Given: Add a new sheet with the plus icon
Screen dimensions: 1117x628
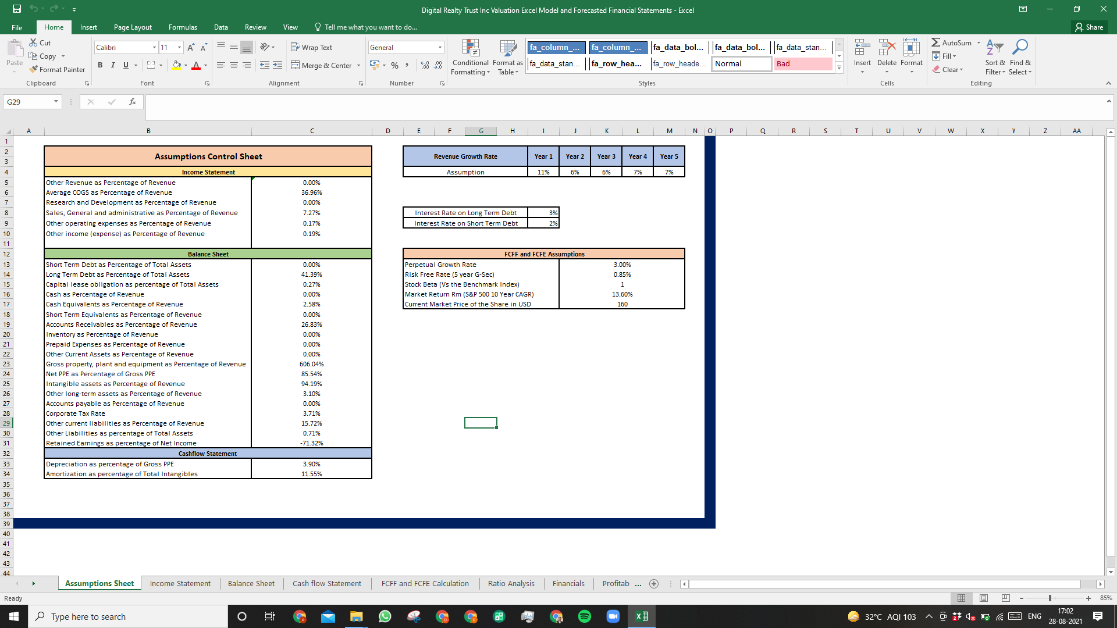Looking at the screenshot, I should tap(654, 584).
